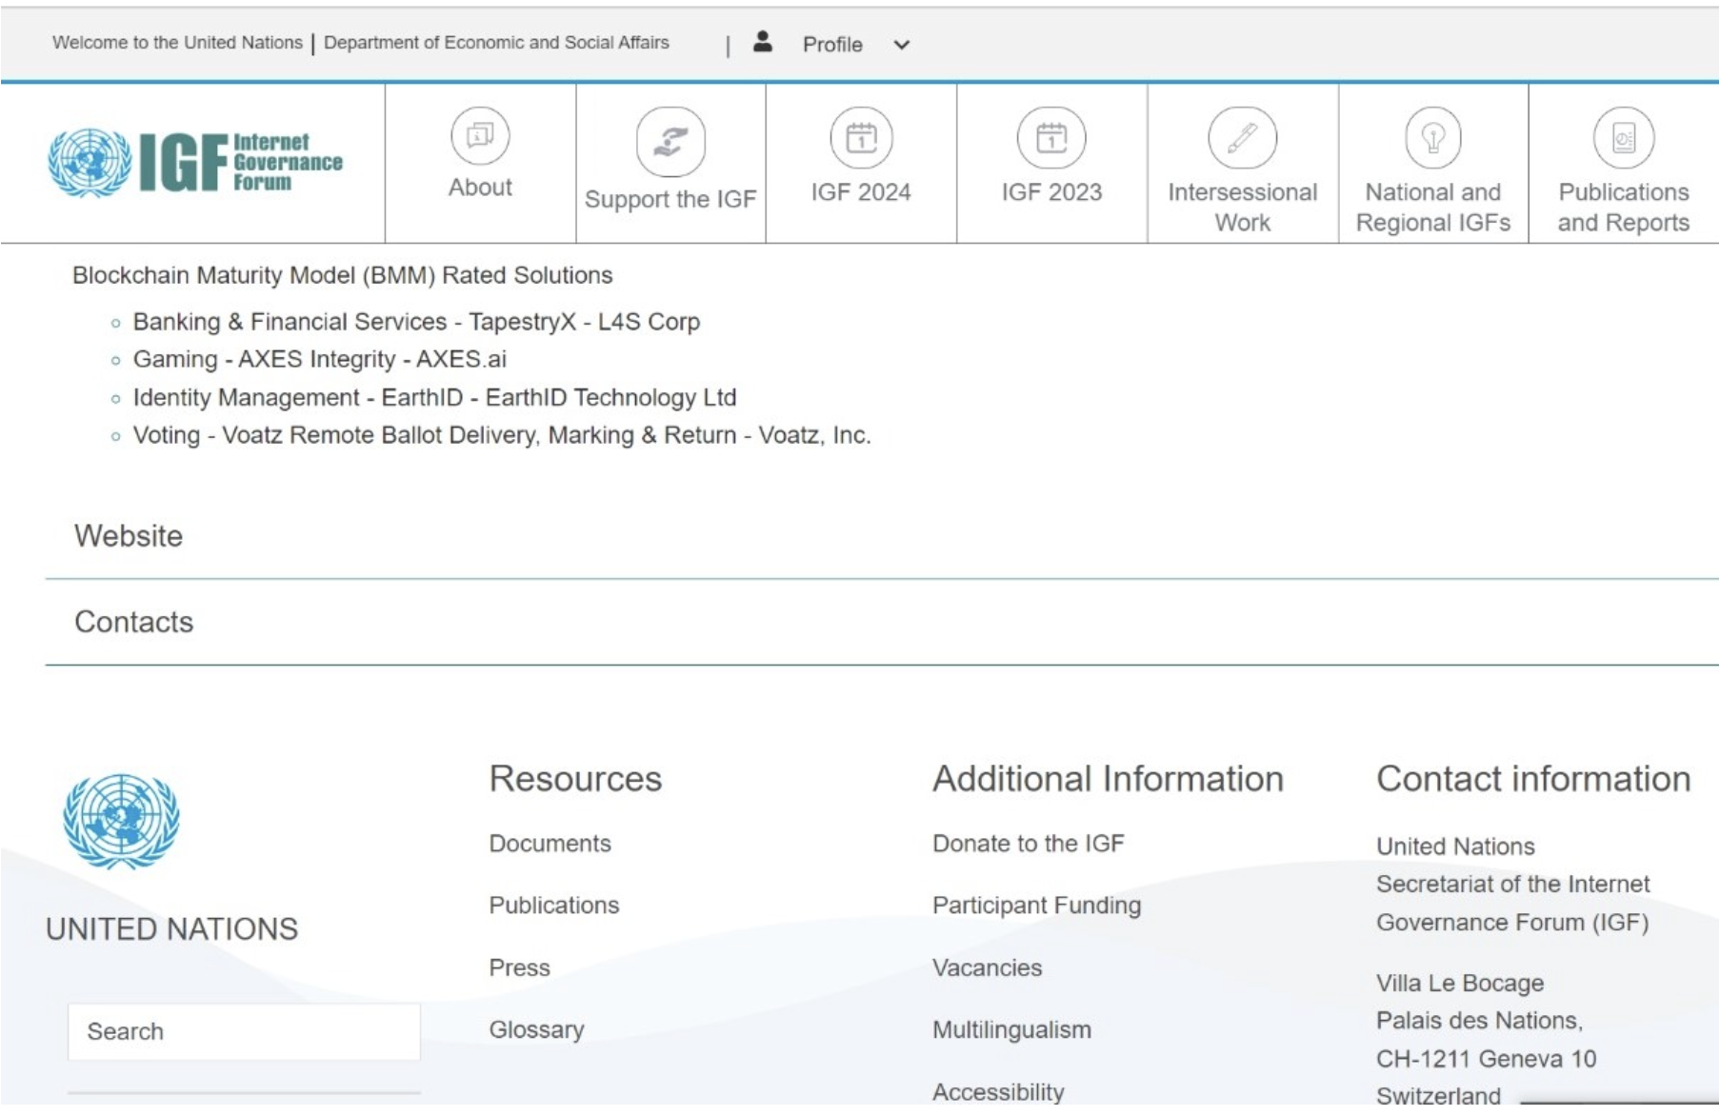This screenshot has height=1116, width=1720.
Task: Expand the Website section
Action: [x=129, y=536]
